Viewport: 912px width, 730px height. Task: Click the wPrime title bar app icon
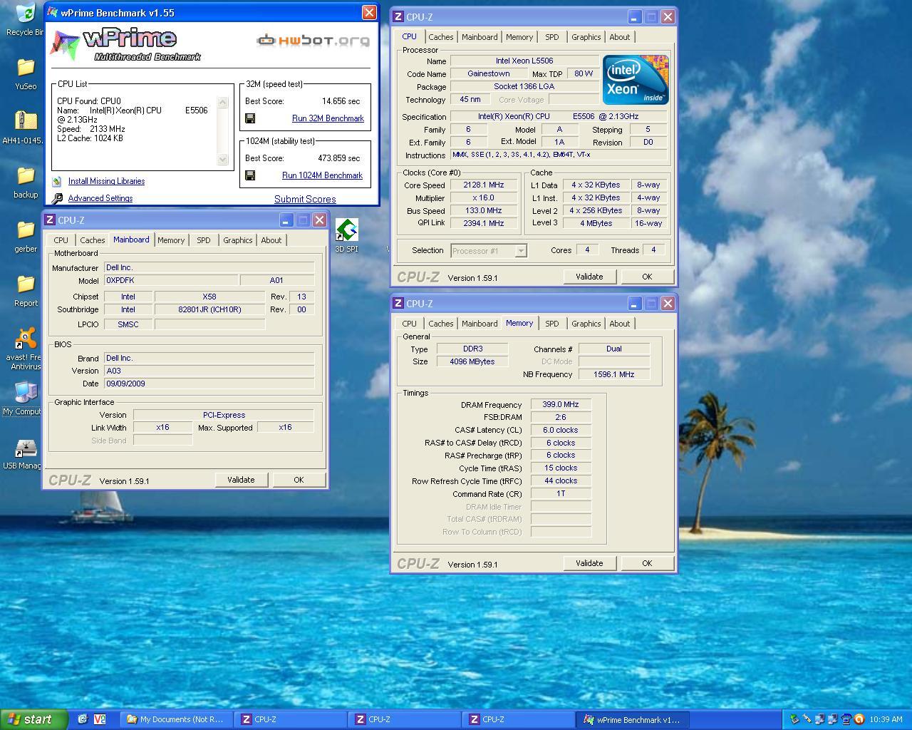tap(52, 13)
